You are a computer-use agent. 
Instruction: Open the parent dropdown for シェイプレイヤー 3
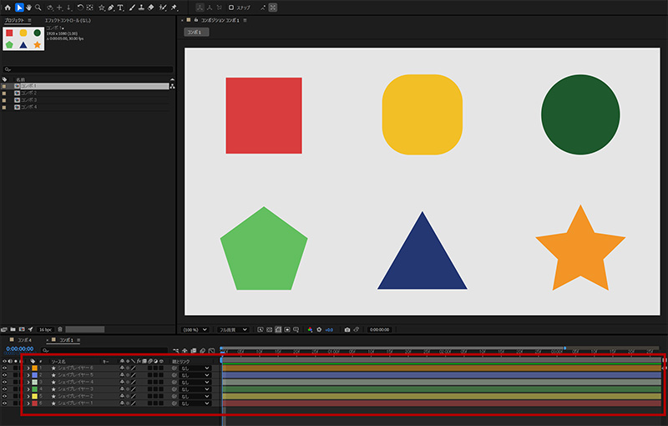click(x=195, y=389)
